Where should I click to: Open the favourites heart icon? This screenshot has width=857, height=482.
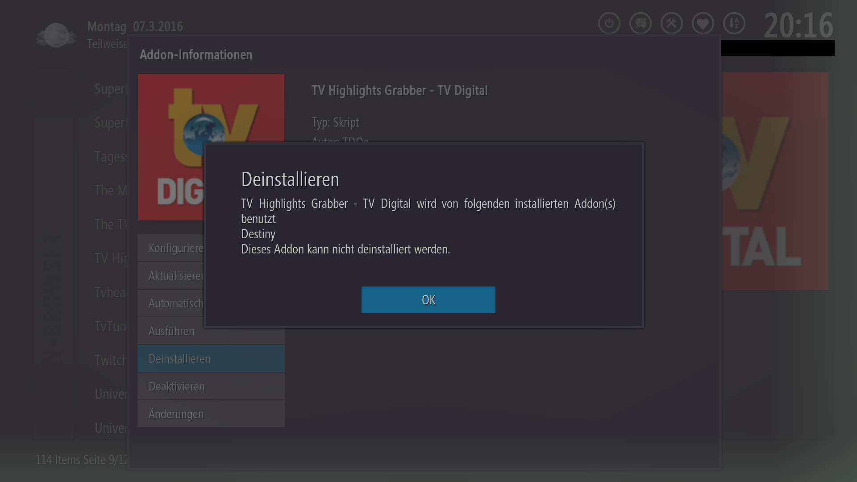[703, 23]
